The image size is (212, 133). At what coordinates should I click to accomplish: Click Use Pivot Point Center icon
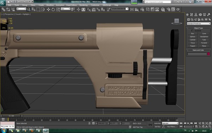pyautogui.click(x=73, y=9)
